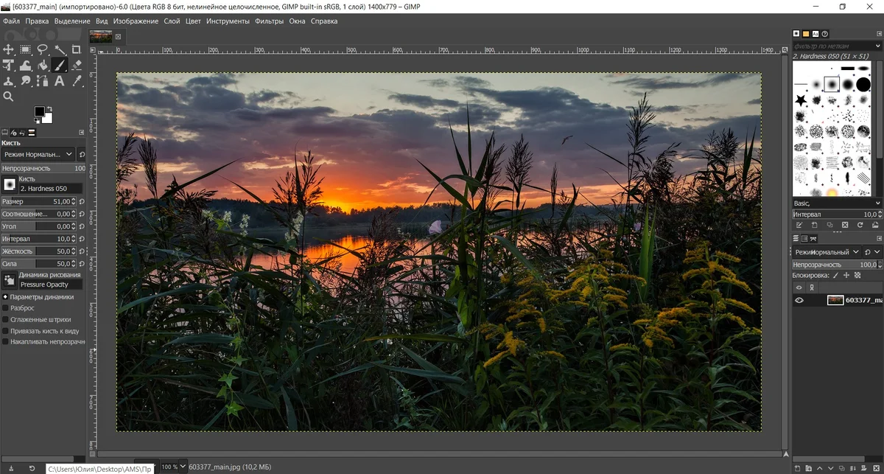
Task: Hide the 603377_main layer
Action: (x=799, y=300)
